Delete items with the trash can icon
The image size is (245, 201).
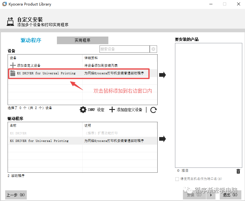pos(238,171)
